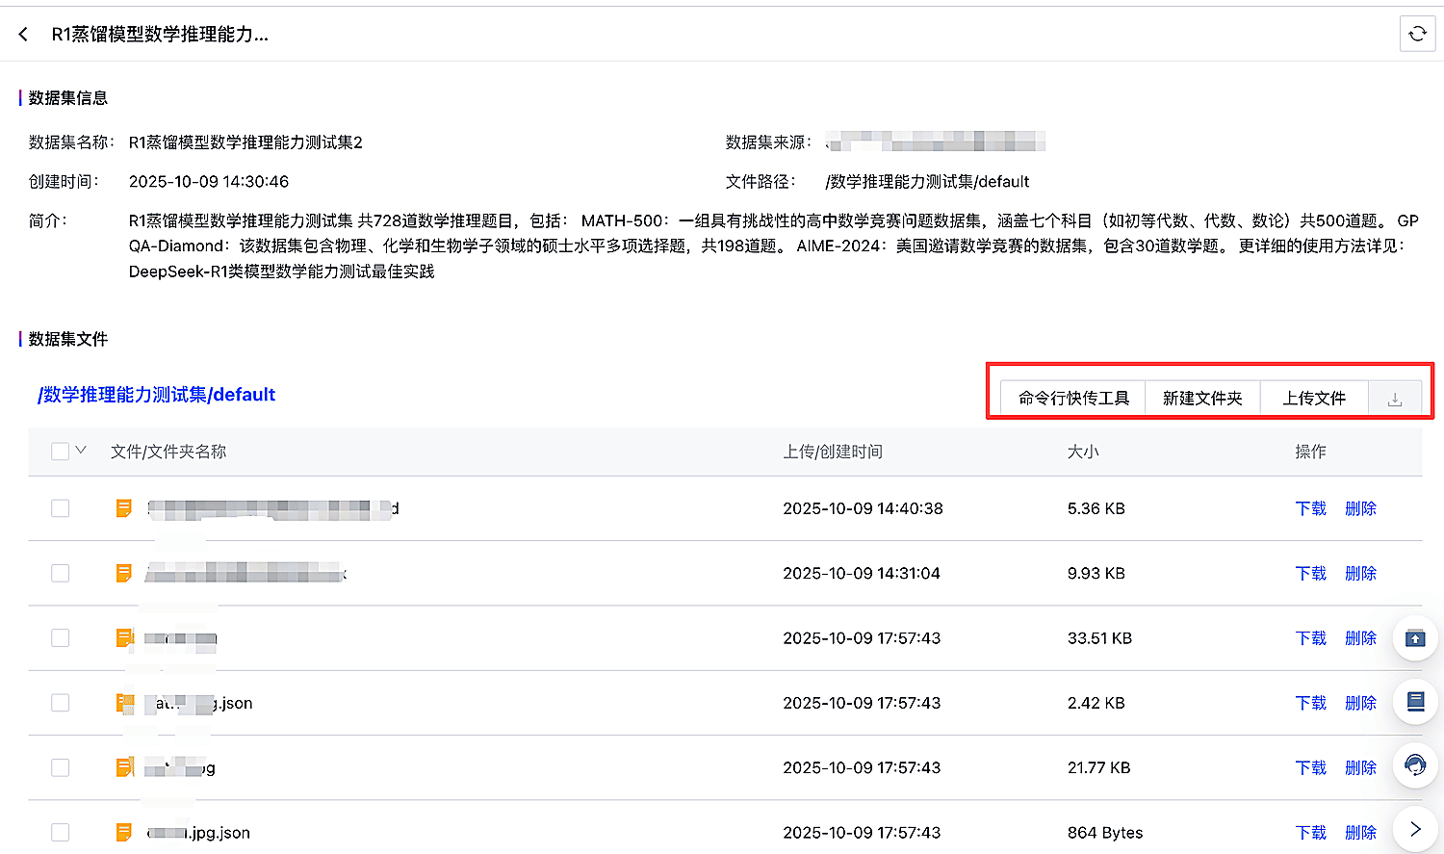Check the 33.51 KB file row

click(60, 637)
